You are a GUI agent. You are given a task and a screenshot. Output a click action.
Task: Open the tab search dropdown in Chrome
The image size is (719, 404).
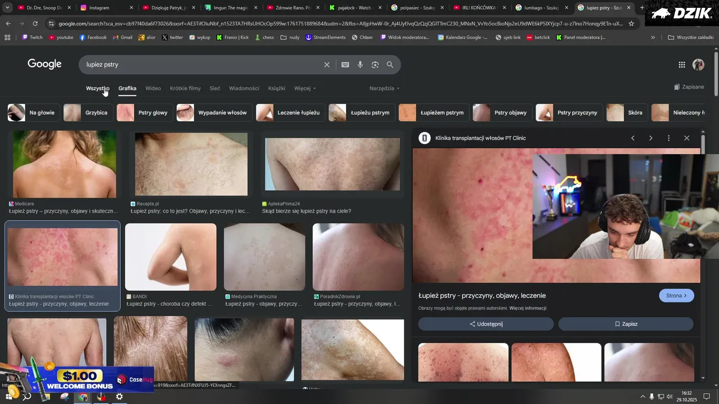point(7,8)
